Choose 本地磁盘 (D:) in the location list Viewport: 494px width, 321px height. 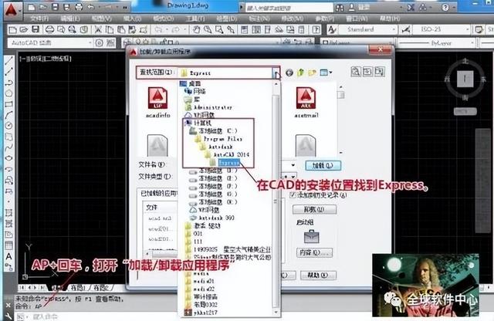(213, 171)
